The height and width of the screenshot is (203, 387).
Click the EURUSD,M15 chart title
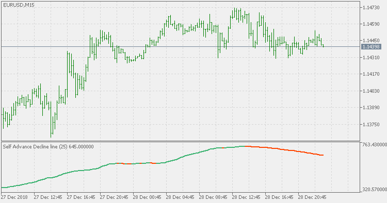point(19,5)
